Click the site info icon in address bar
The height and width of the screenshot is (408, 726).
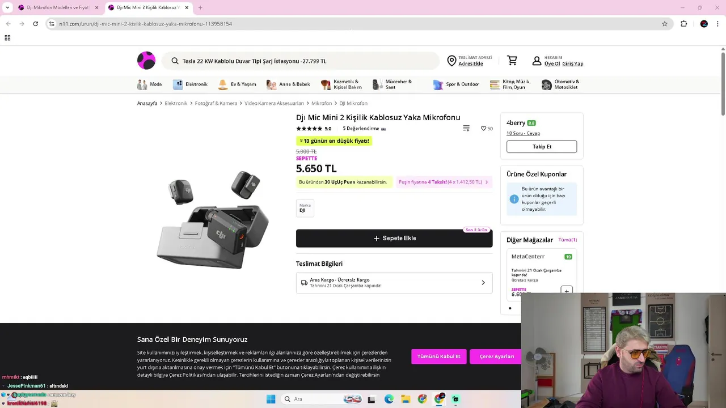click(x=52, y=24)
